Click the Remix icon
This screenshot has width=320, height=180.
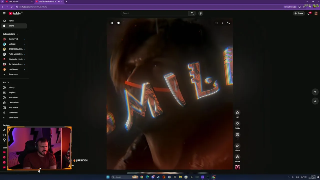[237, 157]
